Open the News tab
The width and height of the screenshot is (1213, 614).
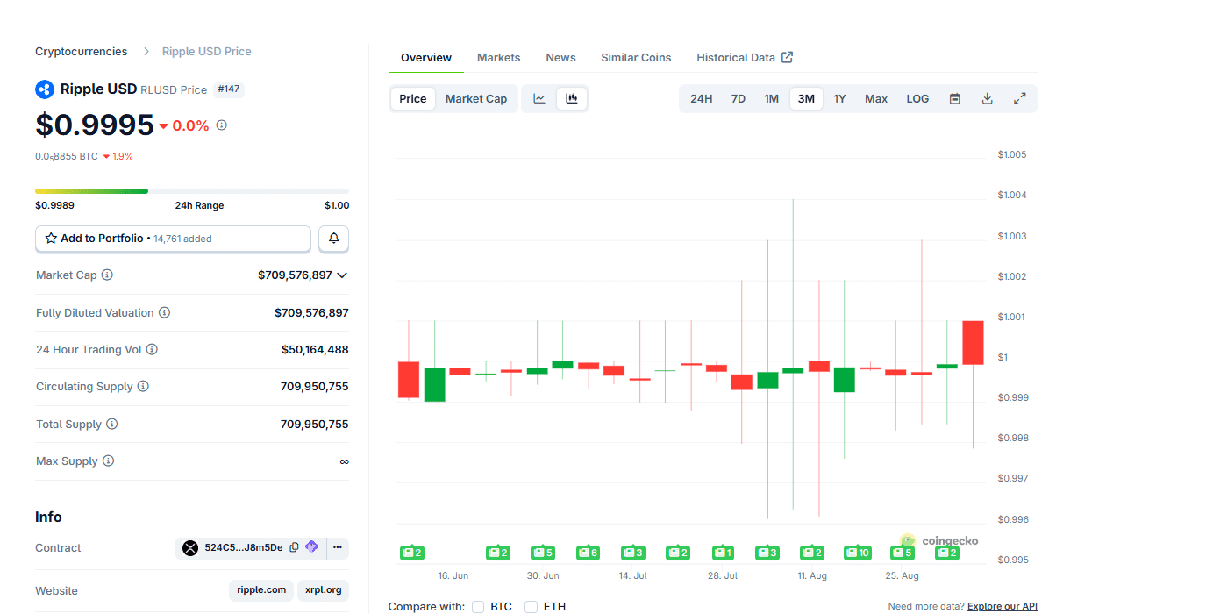561,58
